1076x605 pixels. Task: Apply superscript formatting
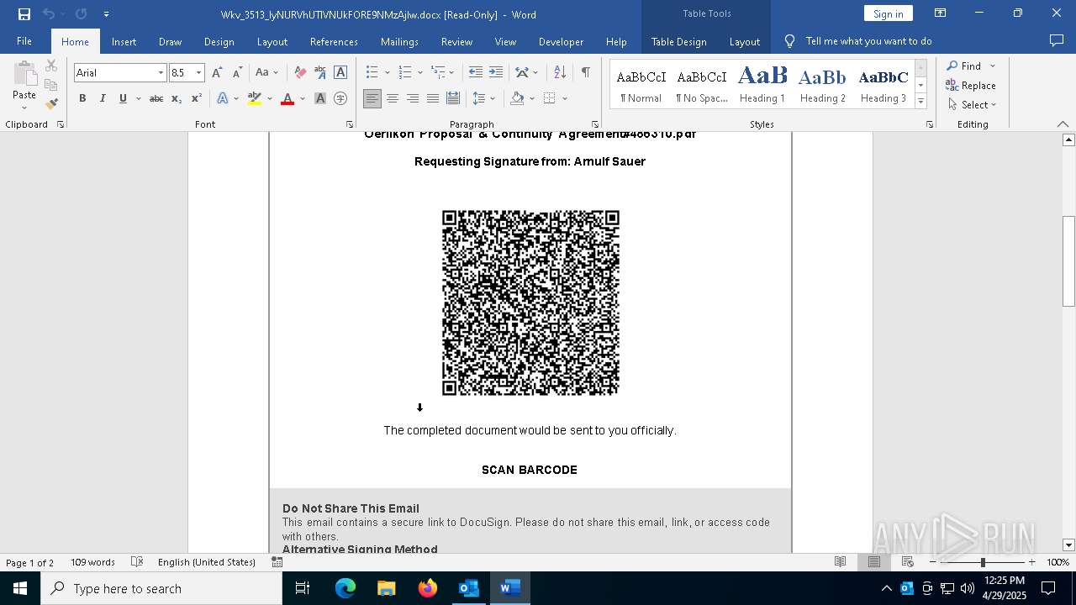coord(196,98)
